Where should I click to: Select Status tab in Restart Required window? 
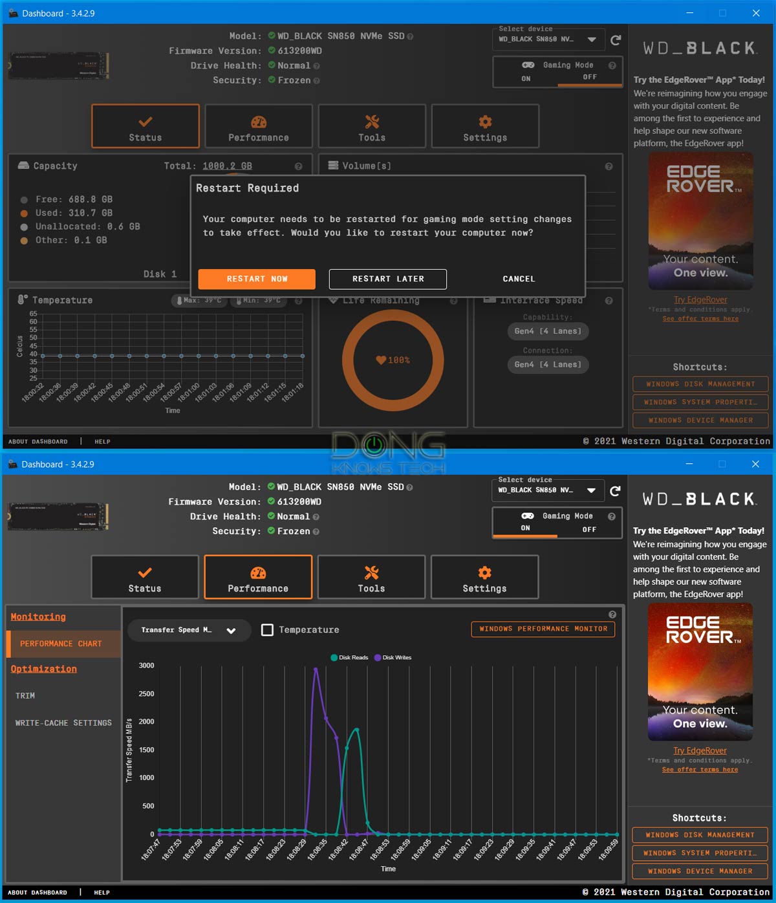(x=145, y=127)
